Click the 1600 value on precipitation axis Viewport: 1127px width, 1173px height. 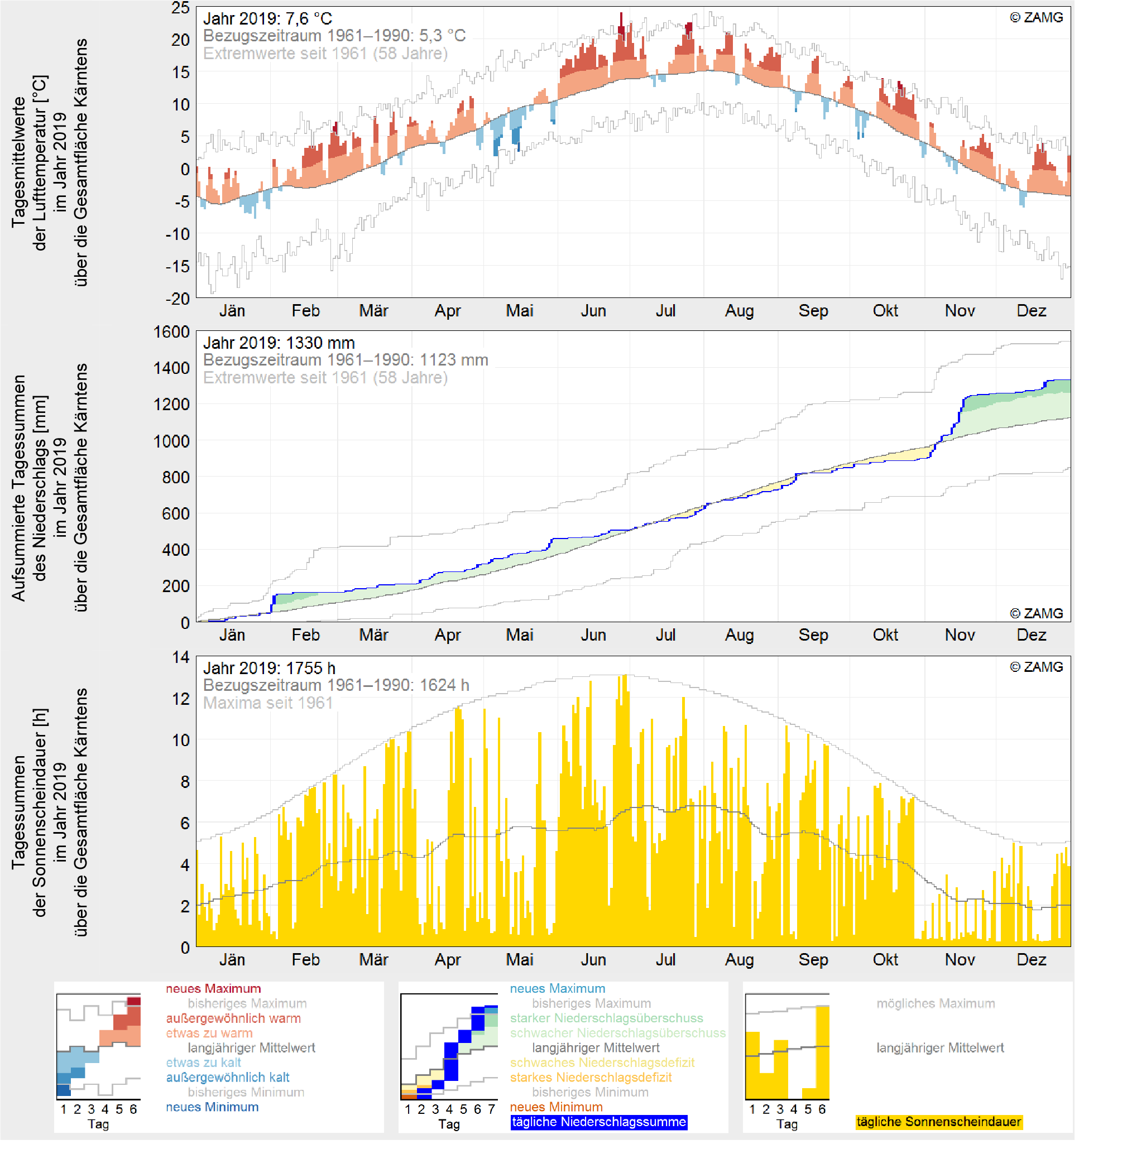[x=171, y=332]
